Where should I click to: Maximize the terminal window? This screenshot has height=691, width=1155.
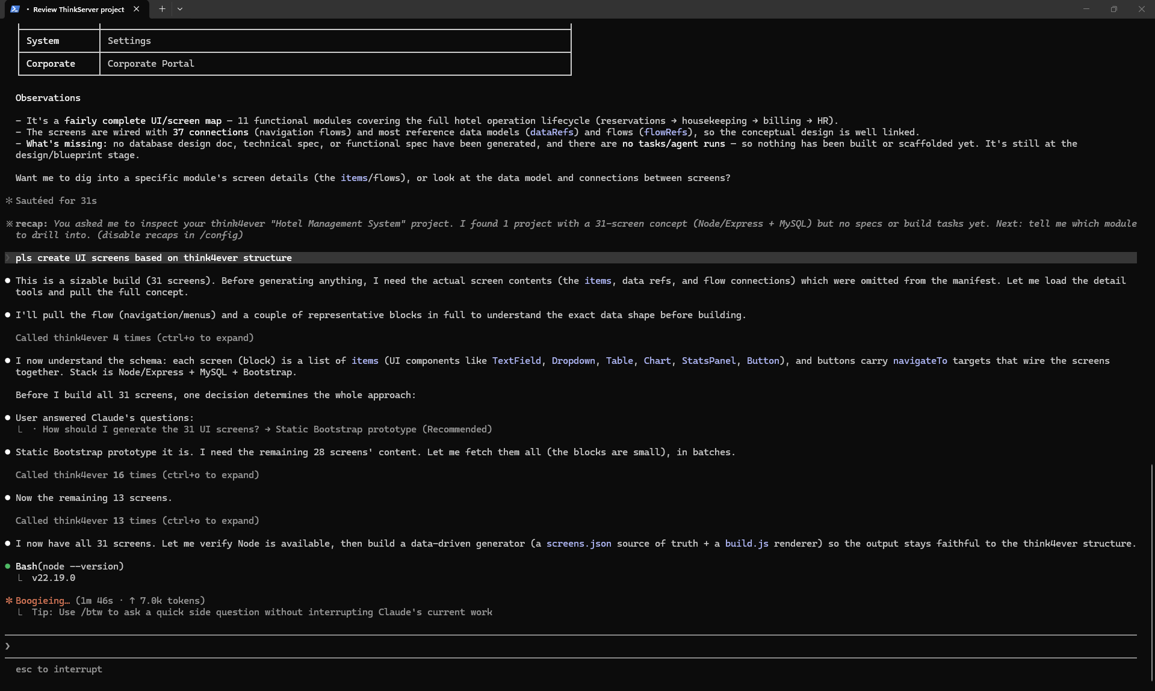point(1114,9)
